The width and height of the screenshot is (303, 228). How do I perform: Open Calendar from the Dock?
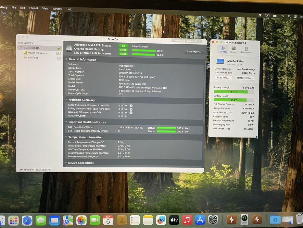point(108,220)
